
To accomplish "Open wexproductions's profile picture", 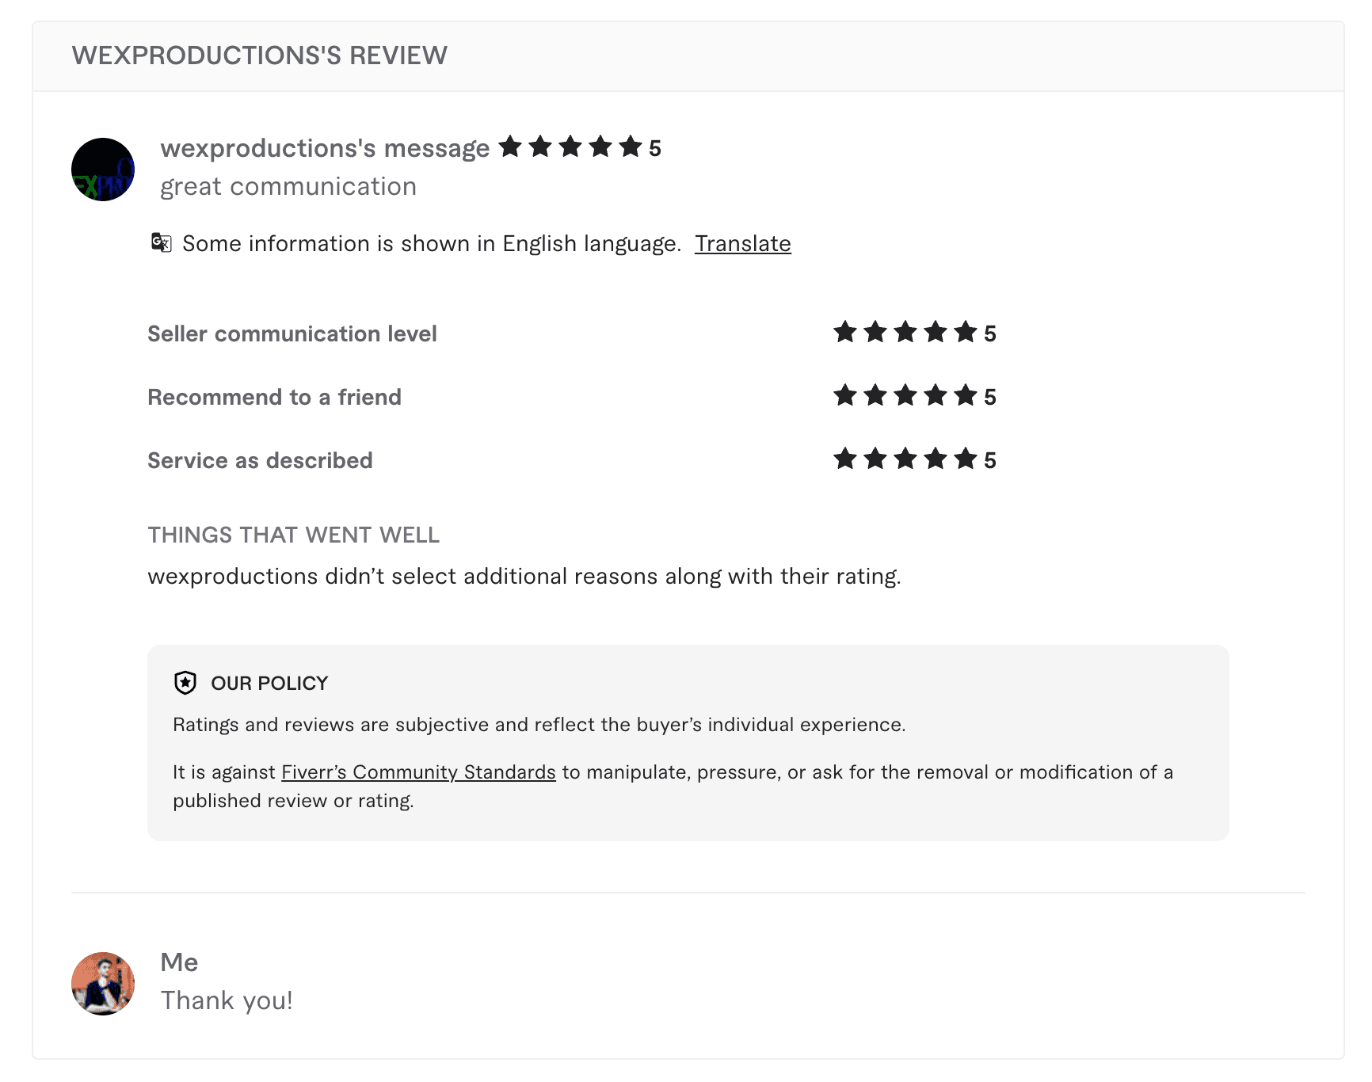I will 102,169.
